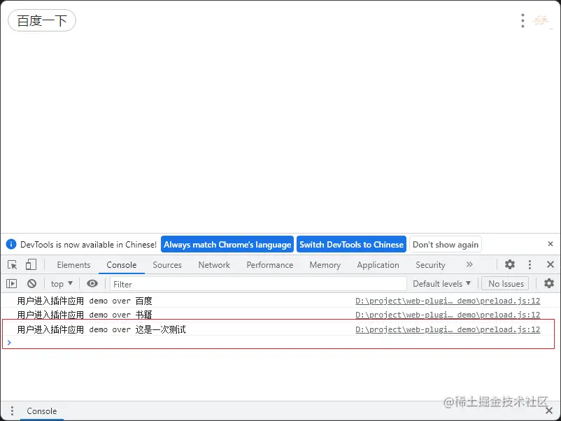Switch to the Performance tab
561x421 pixels.
click(270, 265)
